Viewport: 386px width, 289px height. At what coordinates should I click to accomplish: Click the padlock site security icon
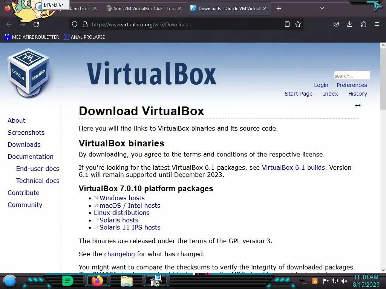(85, 24)
